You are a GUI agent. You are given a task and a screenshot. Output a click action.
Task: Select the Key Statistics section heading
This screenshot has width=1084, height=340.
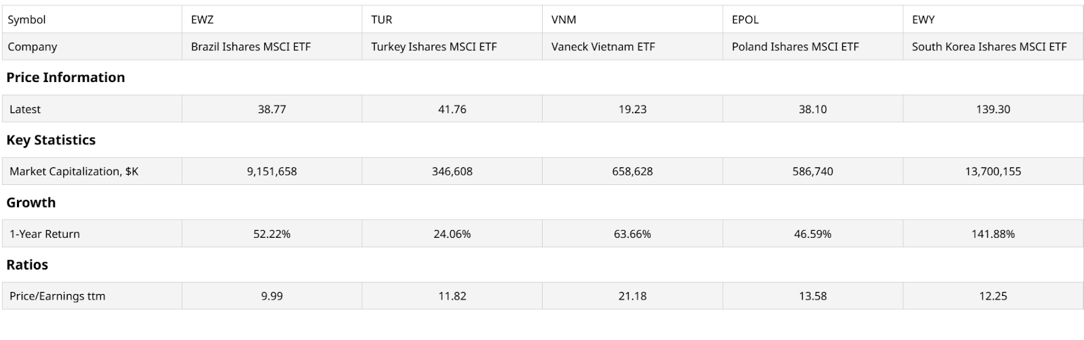(51, 140)
